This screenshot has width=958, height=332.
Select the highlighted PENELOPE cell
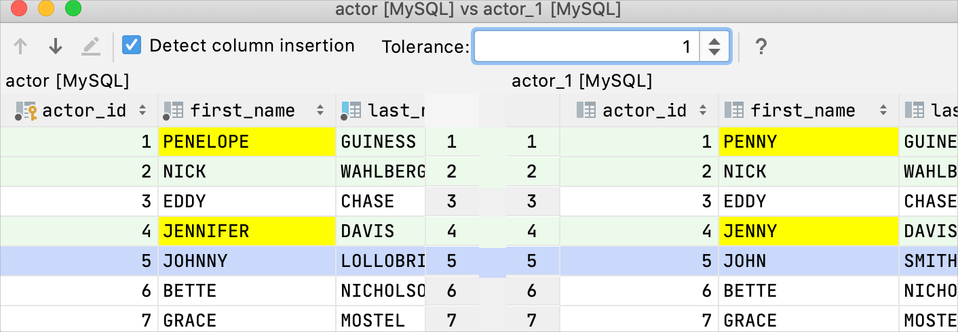pos(246,142)
